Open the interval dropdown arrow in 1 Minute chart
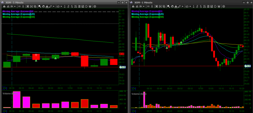The height and width of the screenshot is (113, 253). pyautogui.click(x=190, y=6)
